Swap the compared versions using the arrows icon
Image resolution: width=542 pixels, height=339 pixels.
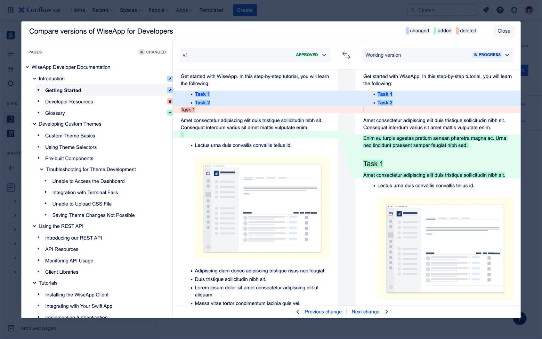(346, 55)
